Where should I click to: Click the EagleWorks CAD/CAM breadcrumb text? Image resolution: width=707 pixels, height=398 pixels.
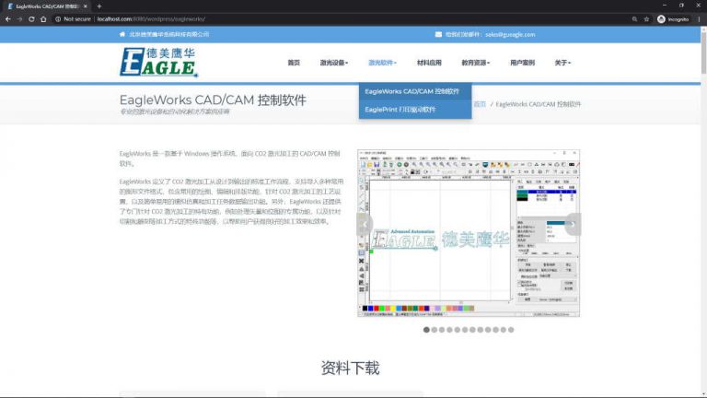point(539,104)
